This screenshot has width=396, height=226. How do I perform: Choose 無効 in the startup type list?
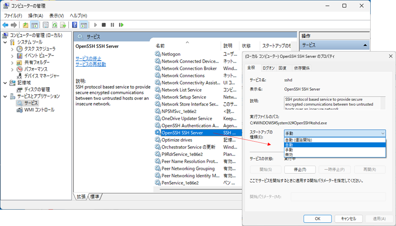click(x=289, y=155)
